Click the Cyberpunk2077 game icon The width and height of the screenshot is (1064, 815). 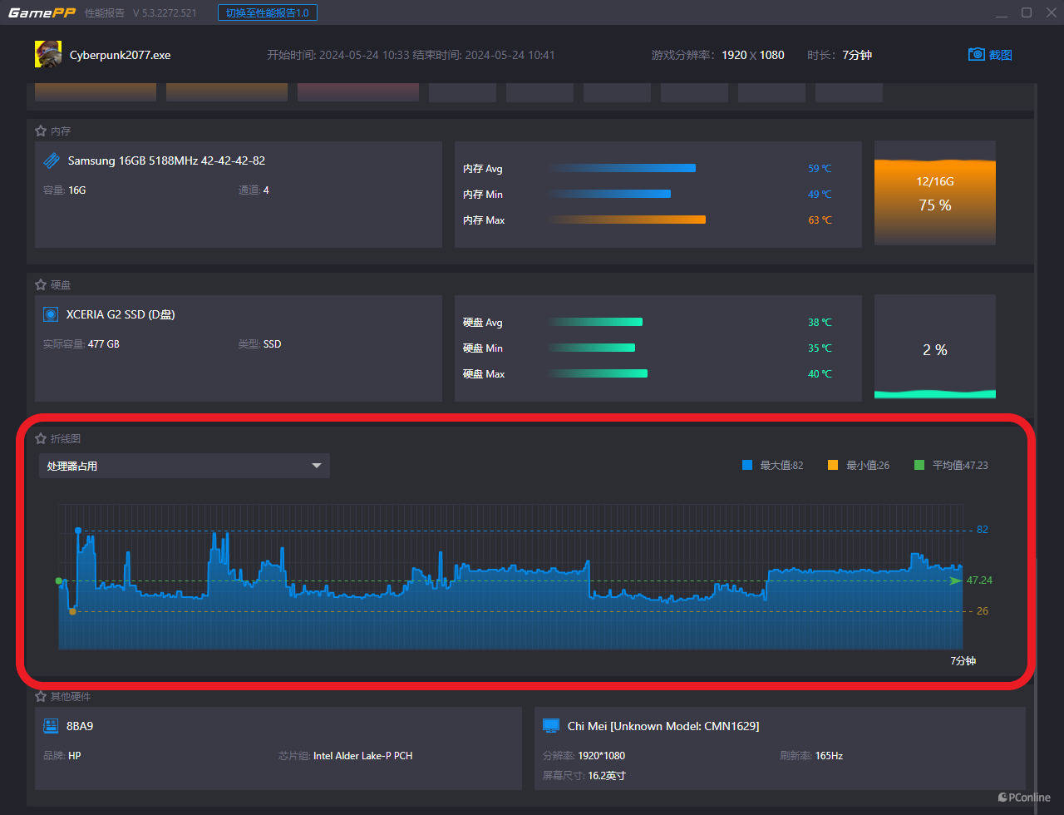(x=48, y=55)
